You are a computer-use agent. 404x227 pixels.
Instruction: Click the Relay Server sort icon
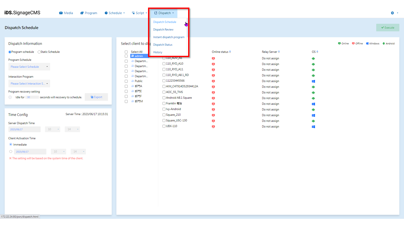click(279, 52)
